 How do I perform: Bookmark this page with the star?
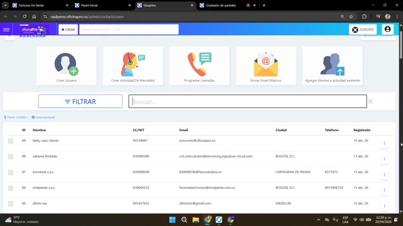click(x=351, y=16)
